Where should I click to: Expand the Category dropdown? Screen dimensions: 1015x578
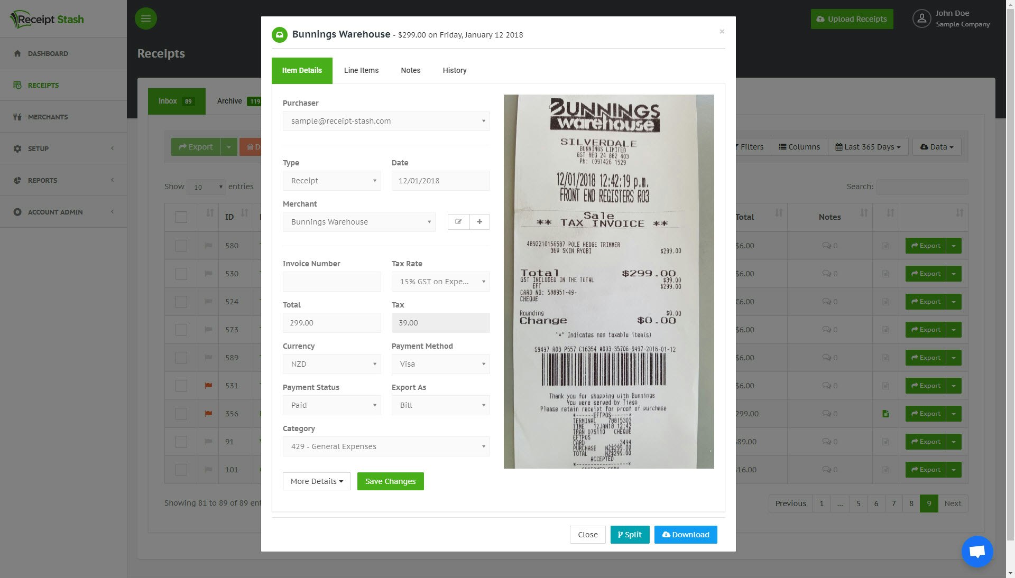[385, 446]
